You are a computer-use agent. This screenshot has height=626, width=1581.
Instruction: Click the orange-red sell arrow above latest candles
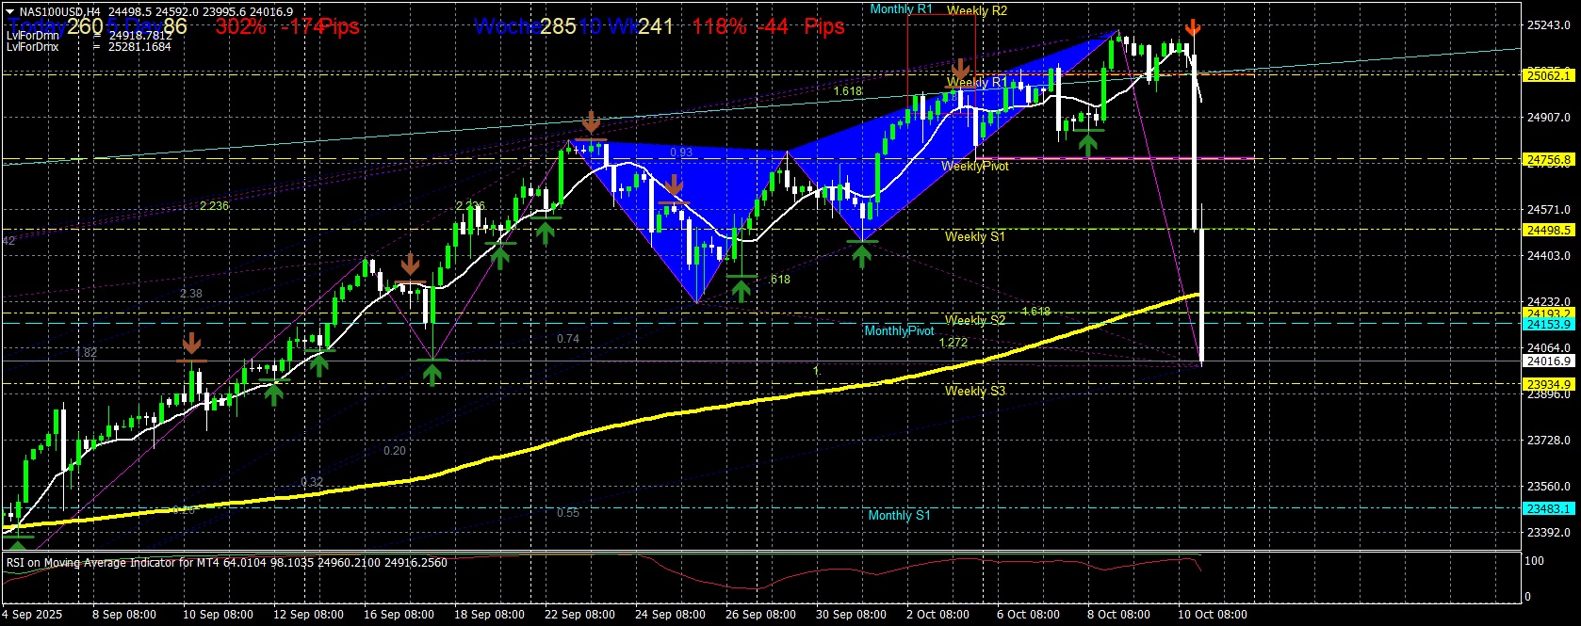coord(1192,27)
